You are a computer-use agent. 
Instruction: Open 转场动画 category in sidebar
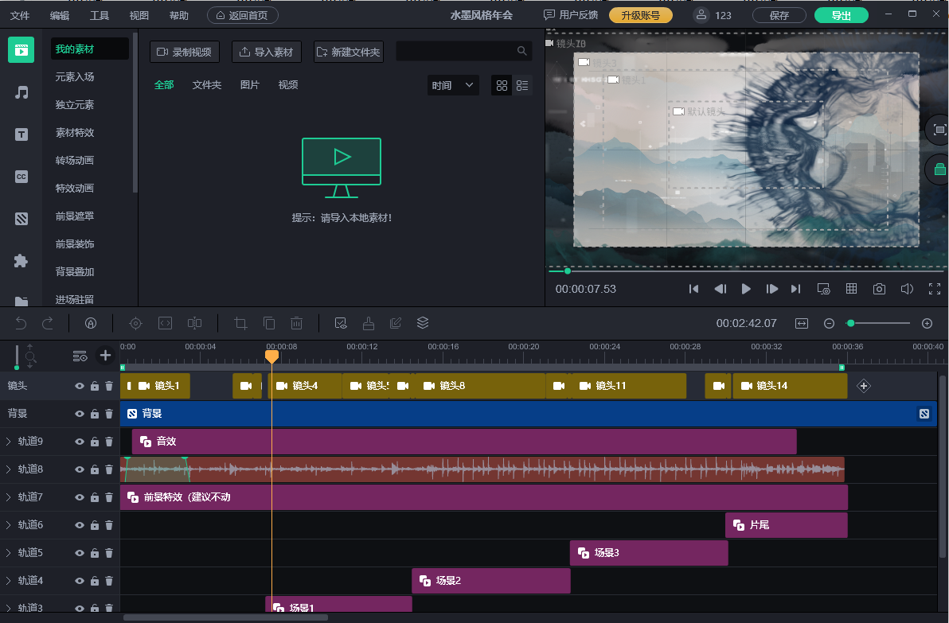[x=75, y=160]
